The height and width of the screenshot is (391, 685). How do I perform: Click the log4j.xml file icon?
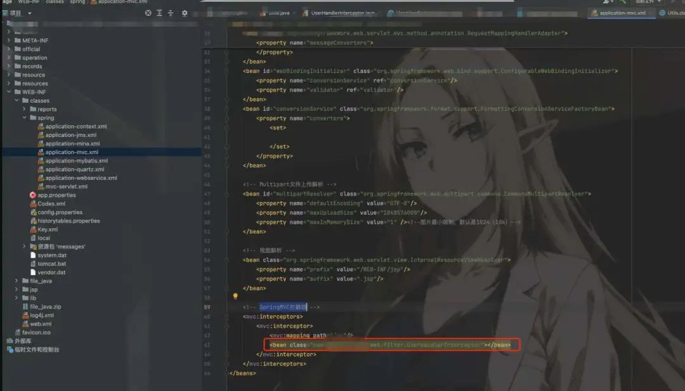click(x=25, y=316)
